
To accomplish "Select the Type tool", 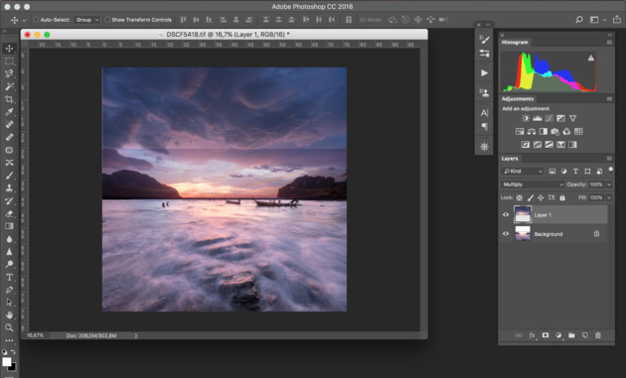I will (9, 277).
